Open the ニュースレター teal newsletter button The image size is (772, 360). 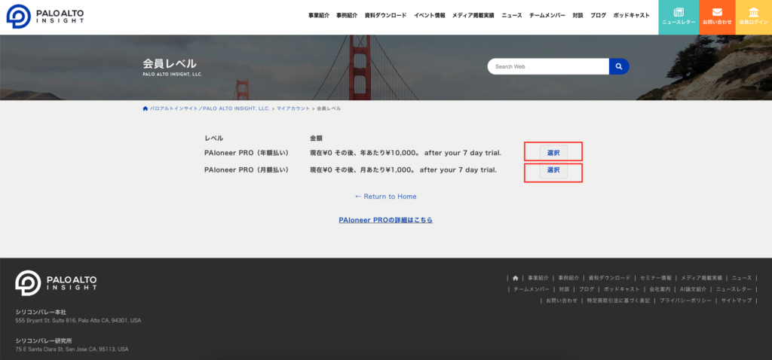[x=679, y=17]
